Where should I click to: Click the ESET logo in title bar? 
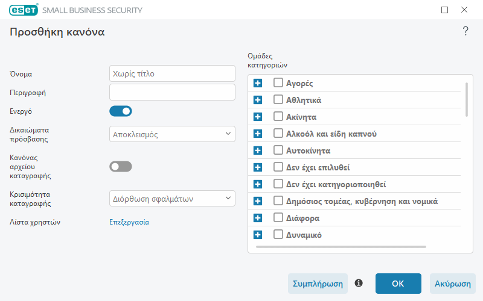pyautogui.click(x=24, y=10)
